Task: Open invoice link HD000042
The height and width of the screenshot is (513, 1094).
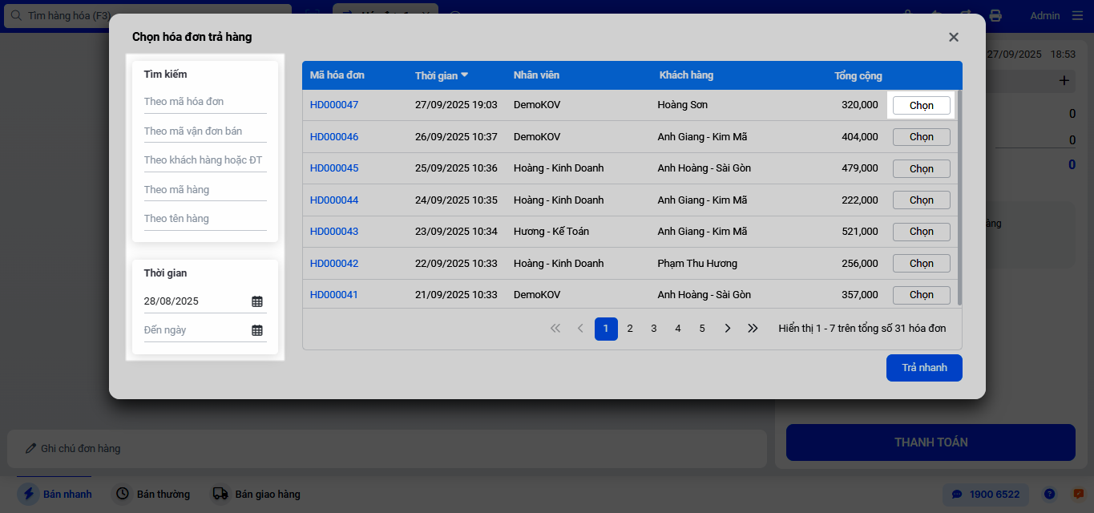Action: tap(334, 263)
